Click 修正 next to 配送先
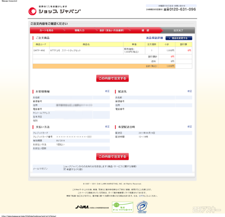Viewport: 225px width, 217px height. [x=189, y=91]
